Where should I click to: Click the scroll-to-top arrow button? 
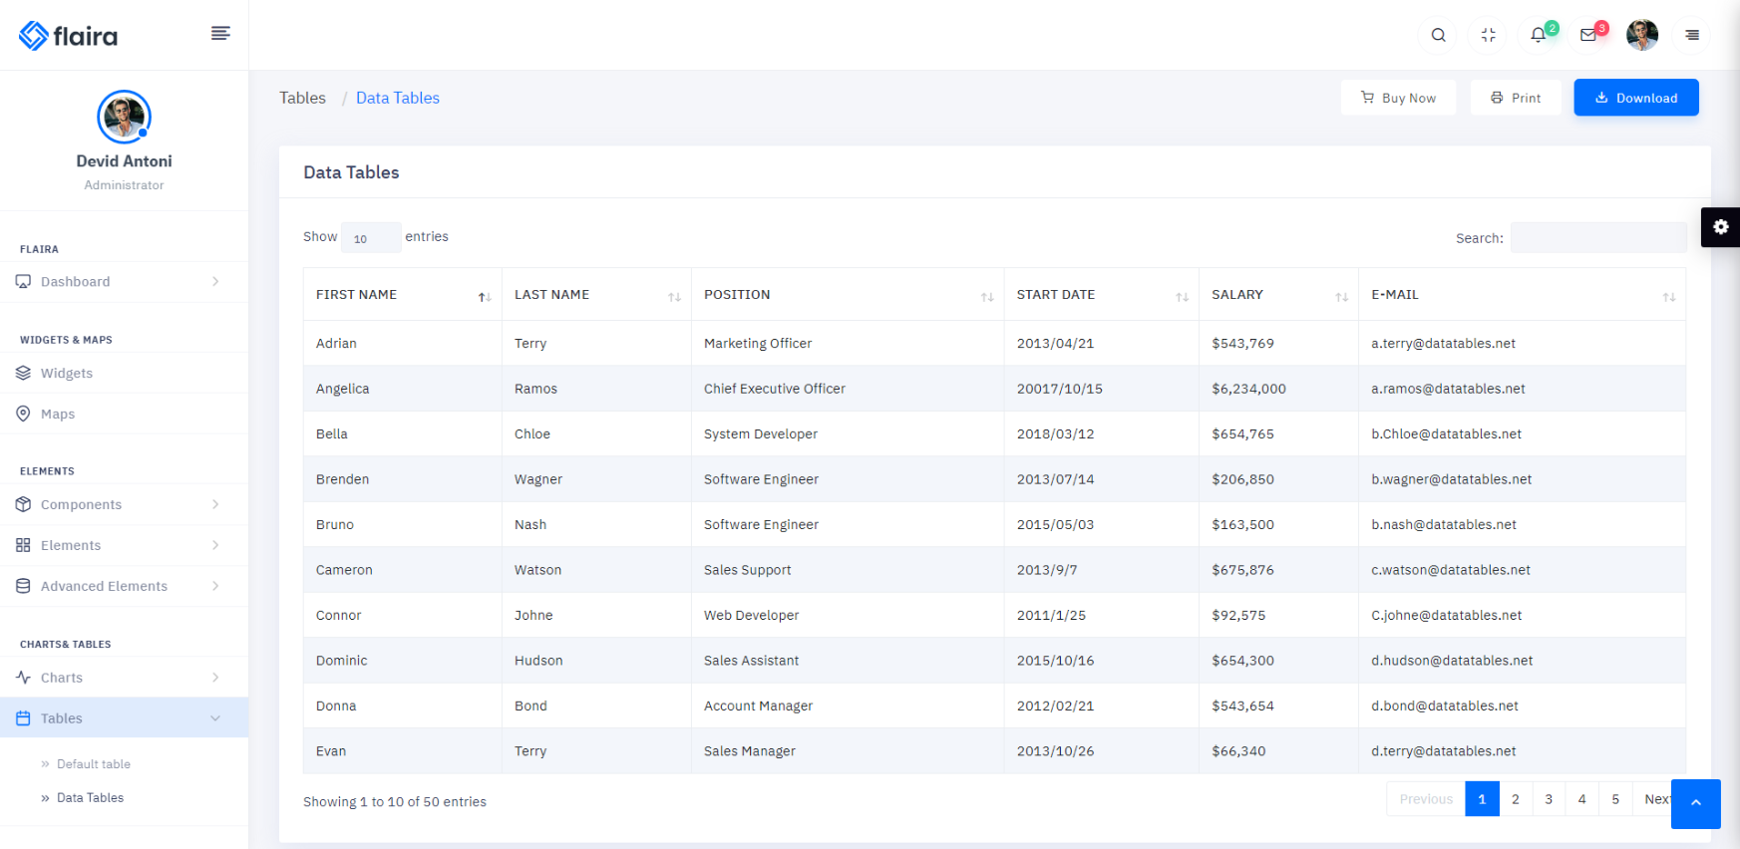point(1695,803)
